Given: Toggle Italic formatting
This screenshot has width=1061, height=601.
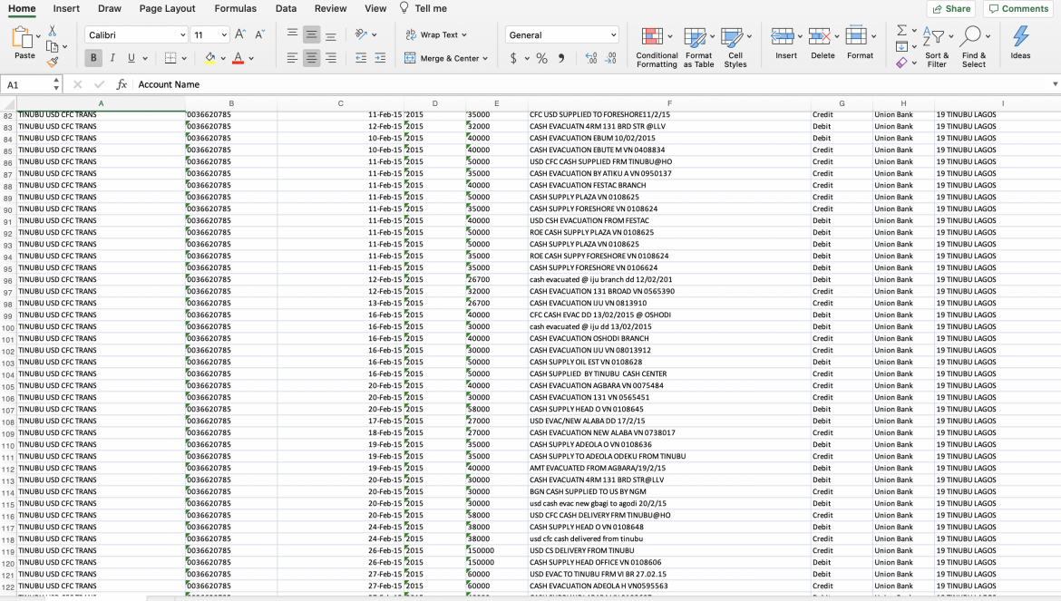Looking at the screenshot, I should (112, 58).
